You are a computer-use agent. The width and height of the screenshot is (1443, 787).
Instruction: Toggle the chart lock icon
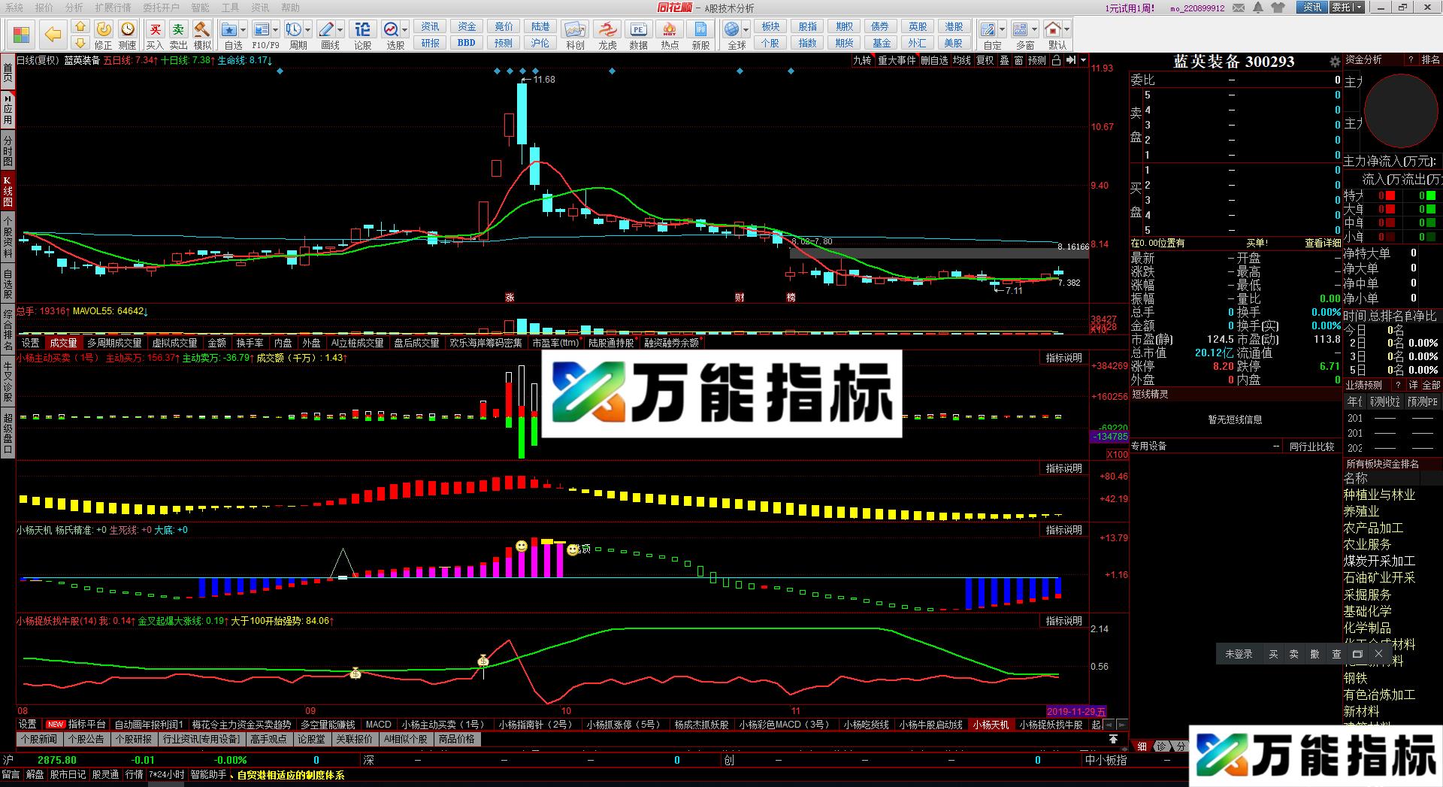(x=1055, y=61)
